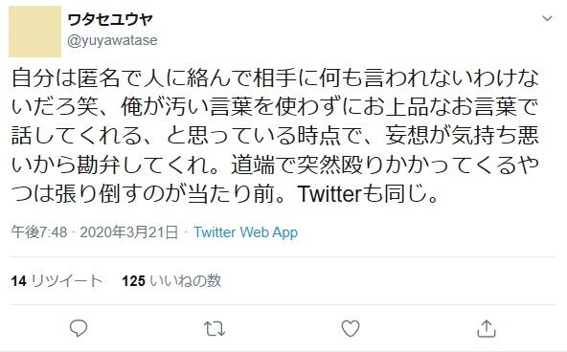Open the Twitter Web App source link
The height and width of the screenshot is (352, 567).
click(x=246, y=232)
